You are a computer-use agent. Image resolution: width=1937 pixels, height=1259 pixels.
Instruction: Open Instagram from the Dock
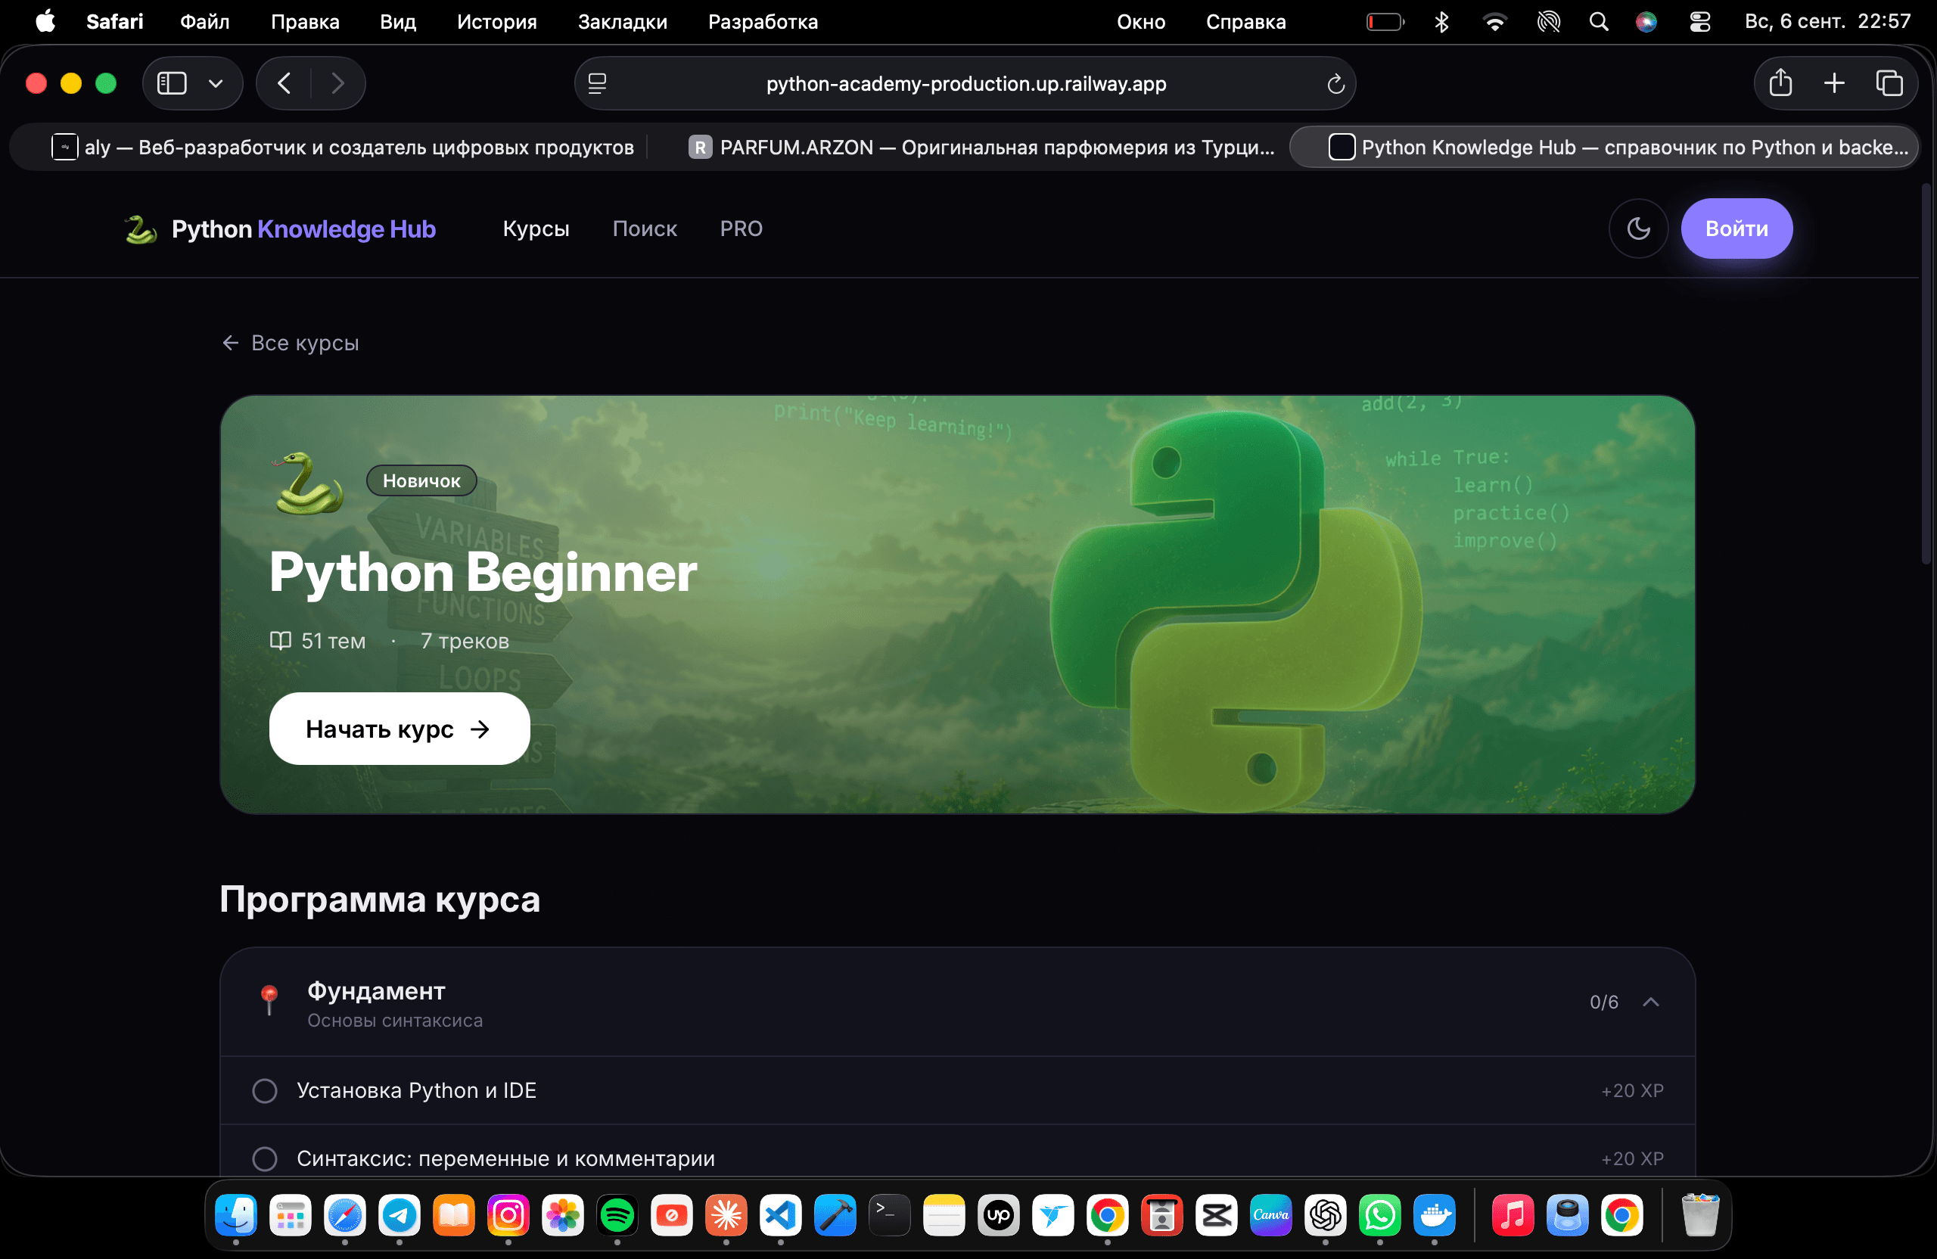[x=508, y=1215]
